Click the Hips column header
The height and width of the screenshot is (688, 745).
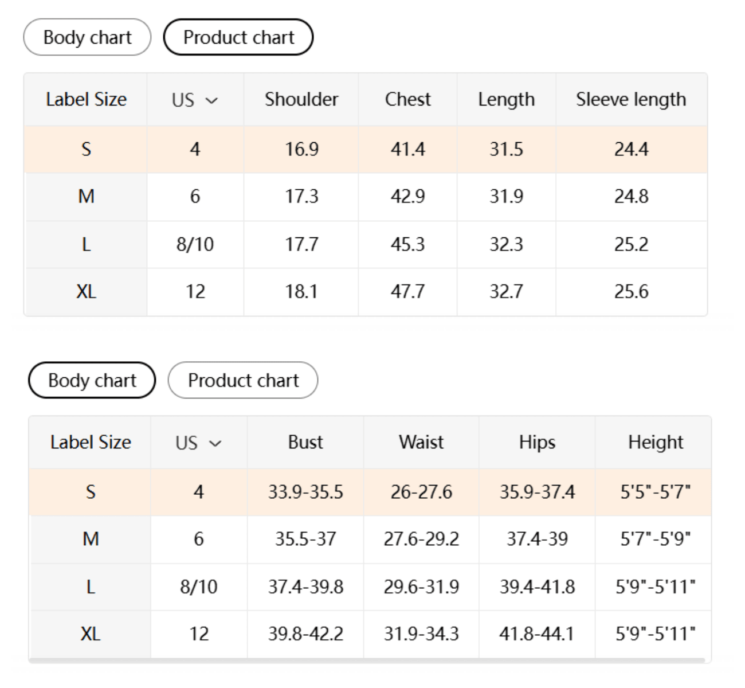(537, 443)
